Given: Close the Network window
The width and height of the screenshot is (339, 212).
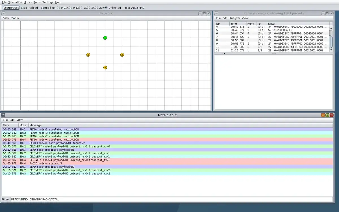Looking at the screenshot, I should (209, 13).
